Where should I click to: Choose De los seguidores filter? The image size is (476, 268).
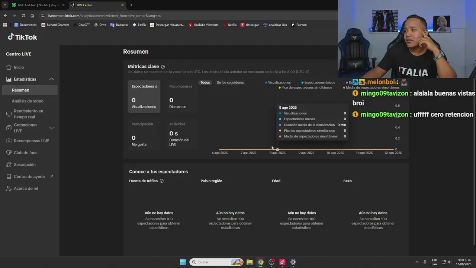coord(230,83)
